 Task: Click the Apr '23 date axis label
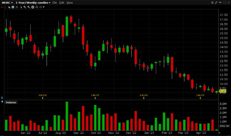[x=201, y=133]
